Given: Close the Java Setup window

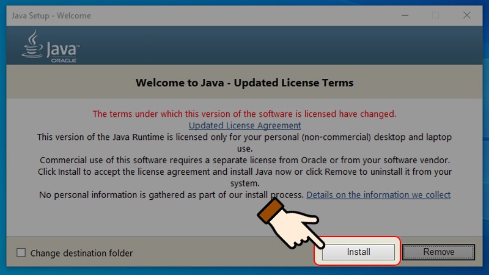Looking at the screenshot, I should 466,15.
